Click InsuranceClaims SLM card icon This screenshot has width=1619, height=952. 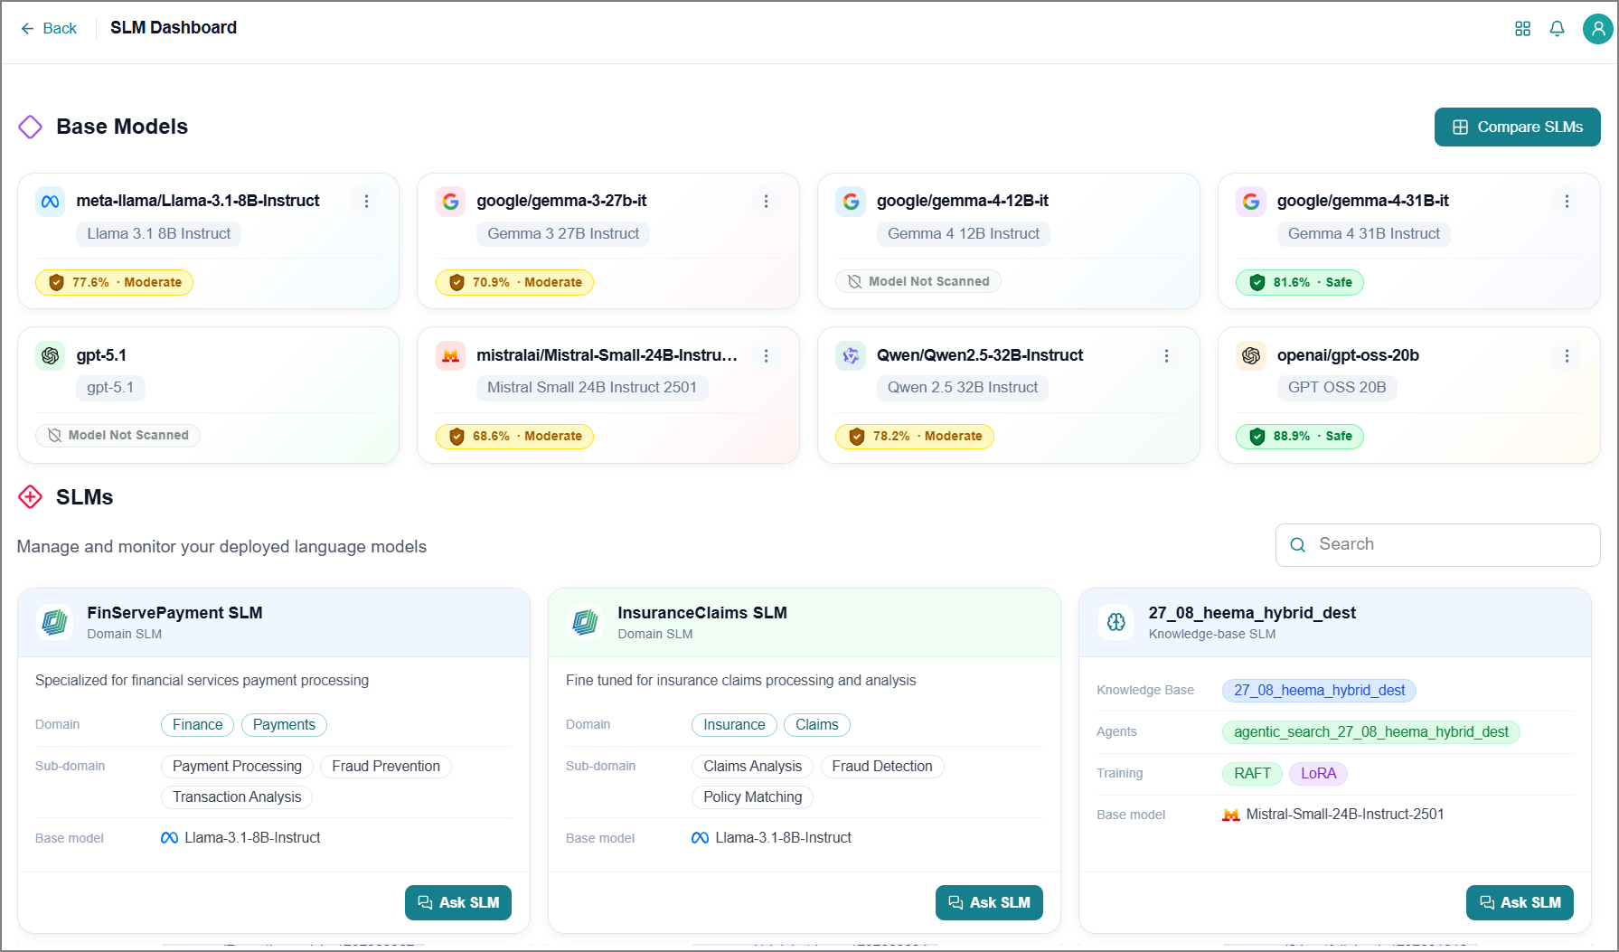pyautogui.click(x=586, y=623)
